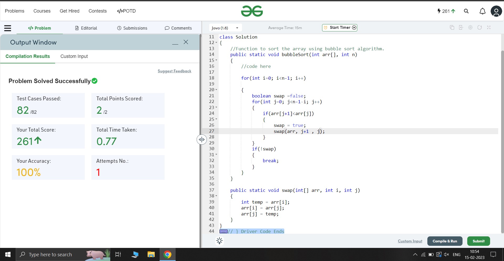
Task: Click the search magnifier icon
Action: click(466, 11)
